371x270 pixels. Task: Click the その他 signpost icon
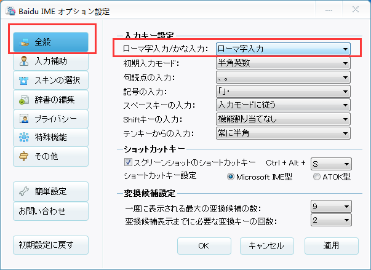[25, 156]
